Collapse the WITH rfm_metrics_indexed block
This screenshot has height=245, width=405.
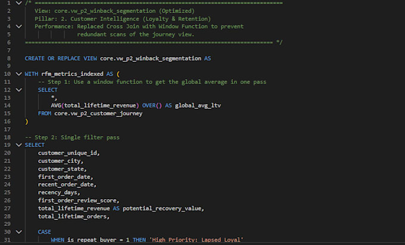(x=18, y=74)
